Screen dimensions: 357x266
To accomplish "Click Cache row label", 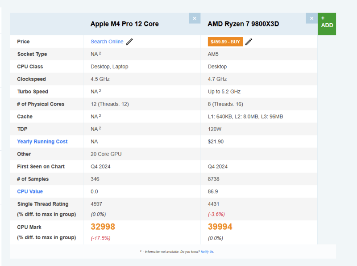I will click(x=25, y=117).
